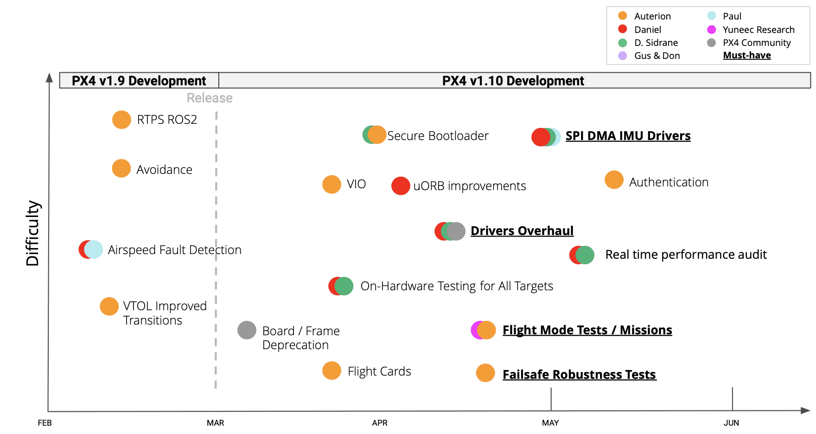This screenshot has height=434, width=816.
Task: Select the PX4 v1.9 Development header
Action: coord(139,81)
